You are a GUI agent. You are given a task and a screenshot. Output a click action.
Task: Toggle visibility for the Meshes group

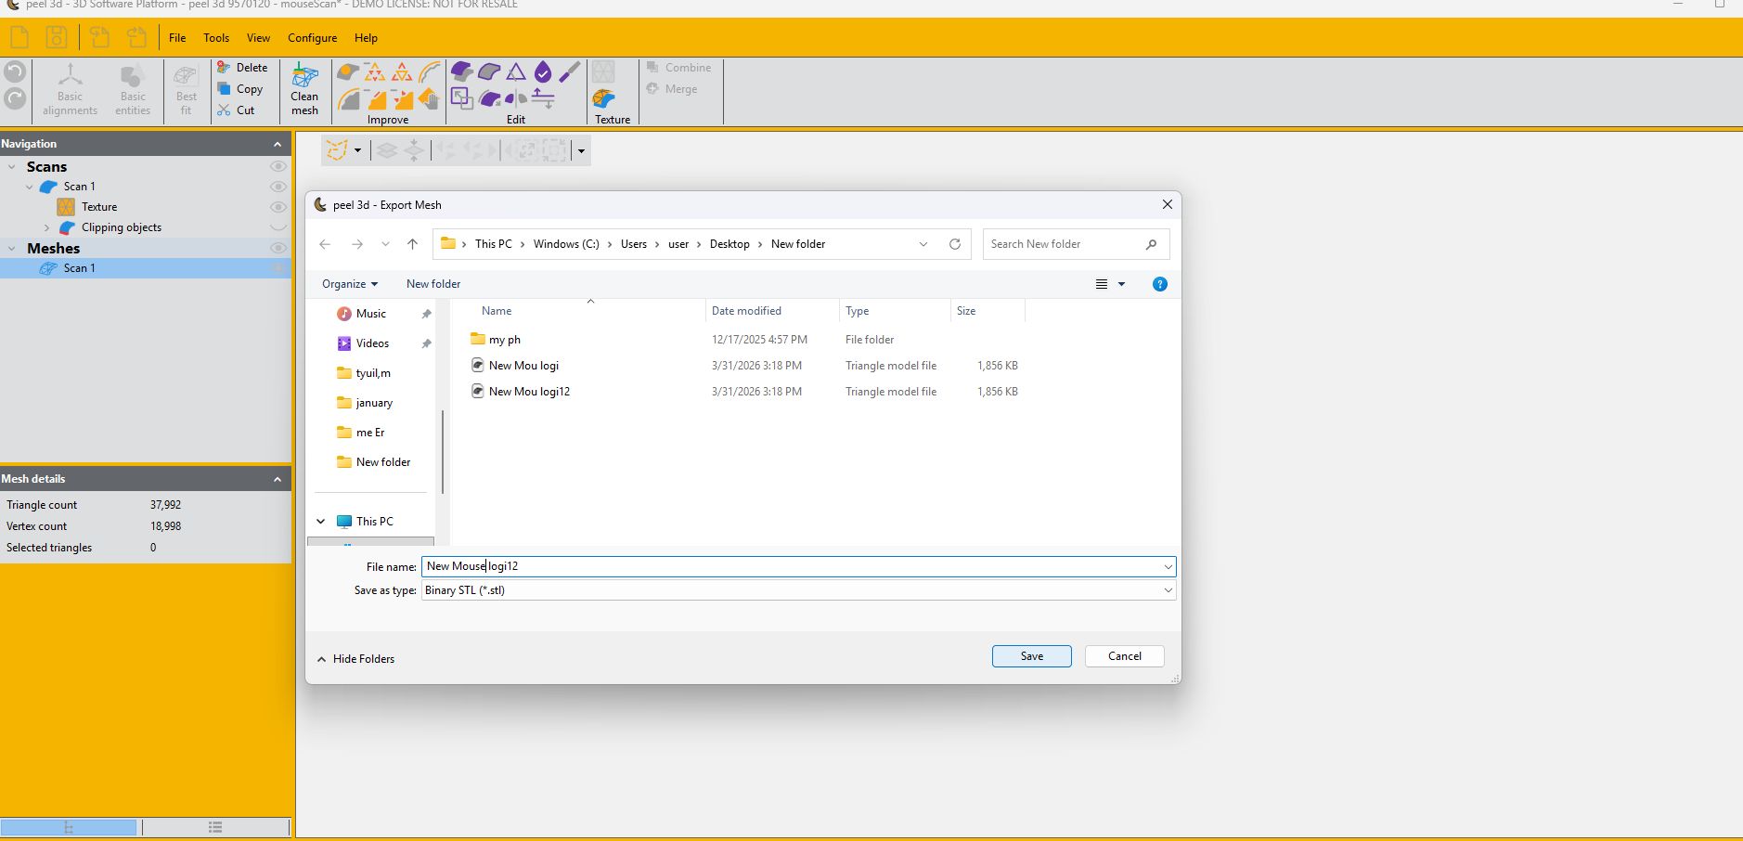pos(278,248)
